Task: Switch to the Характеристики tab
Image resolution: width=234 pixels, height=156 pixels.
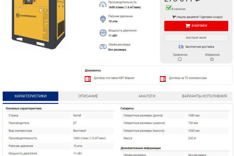Action: coord(31,96)
